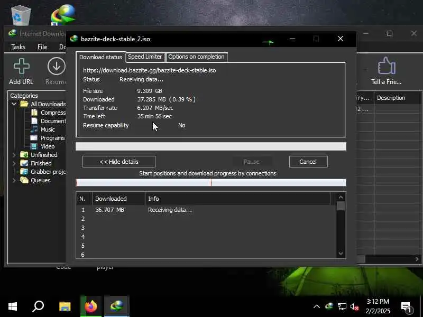
Task: Select the Compressed category icon
Action: 34,113
